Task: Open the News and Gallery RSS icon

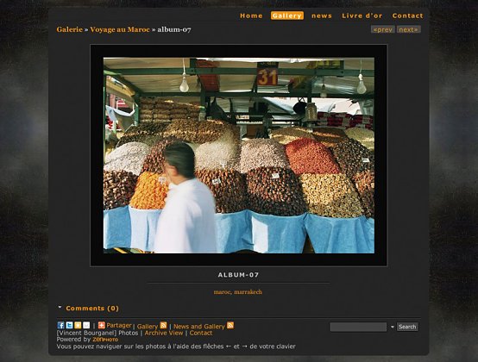Action: (x=230, y=326)
